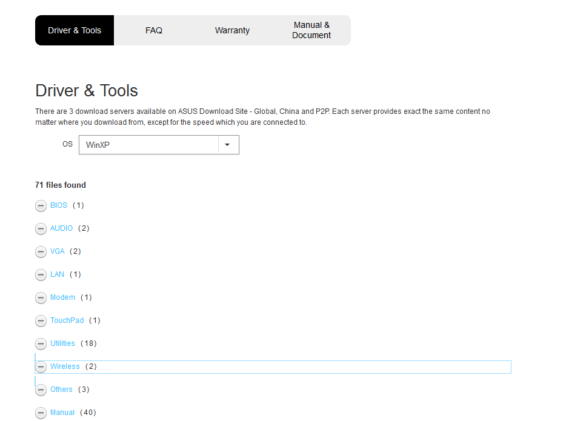The image size is (569, 421).
Task: Expand the TouchPad category circle icon
Action: [41, 321]
